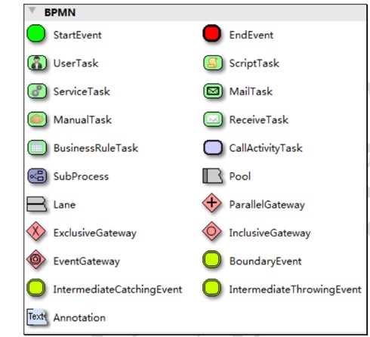370x337 pixels.
Task: Click the Lane label
Action: point(64,205)
